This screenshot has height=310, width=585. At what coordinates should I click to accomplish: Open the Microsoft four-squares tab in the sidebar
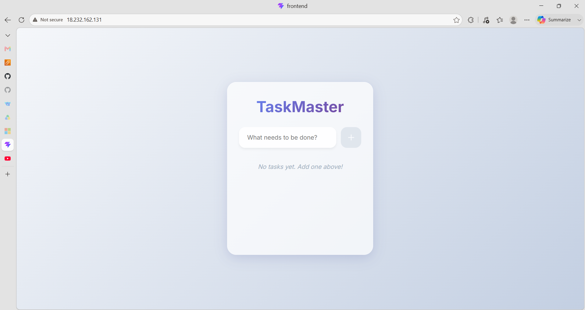(x=8, y=131)
